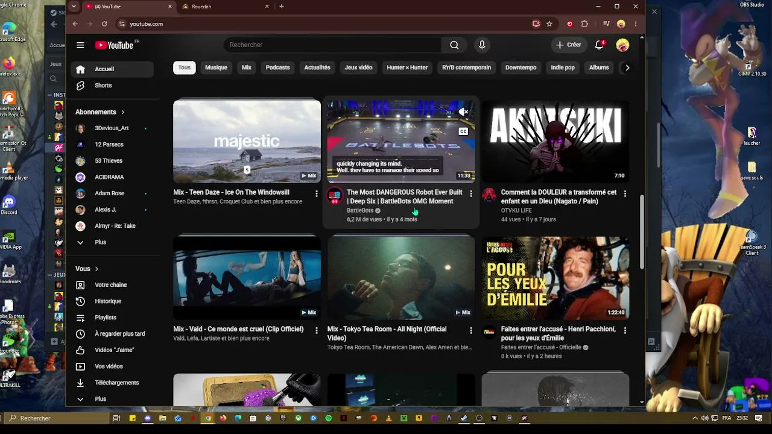
Task: Open Chrome's tab search dropdown
Action: point(74,7)
